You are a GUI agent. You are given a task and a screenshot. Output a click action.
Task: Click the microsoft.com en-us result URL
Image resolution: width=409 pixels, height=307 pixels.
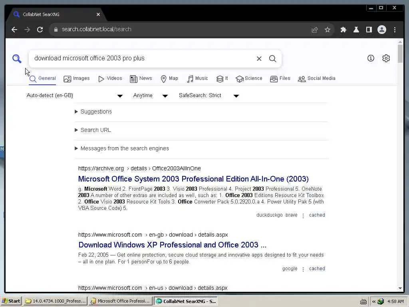coord(153,288)
